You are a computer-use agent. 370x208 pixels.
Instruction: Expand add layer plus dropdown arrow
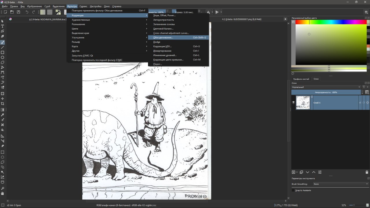pos(297,172)
